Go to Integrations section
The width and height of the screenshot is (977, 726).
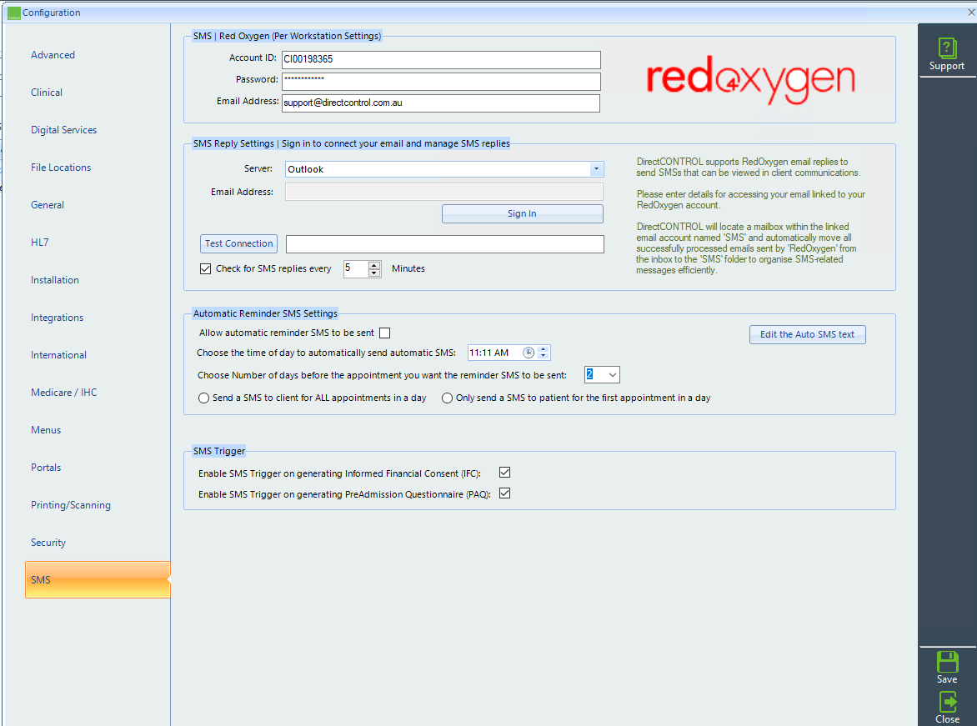tap(58, 318)
